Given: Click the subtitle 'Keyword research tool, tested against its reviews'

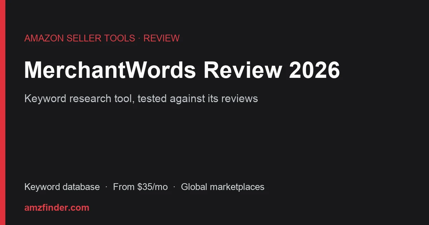Looking at the screenshot, I should point(141,99).
